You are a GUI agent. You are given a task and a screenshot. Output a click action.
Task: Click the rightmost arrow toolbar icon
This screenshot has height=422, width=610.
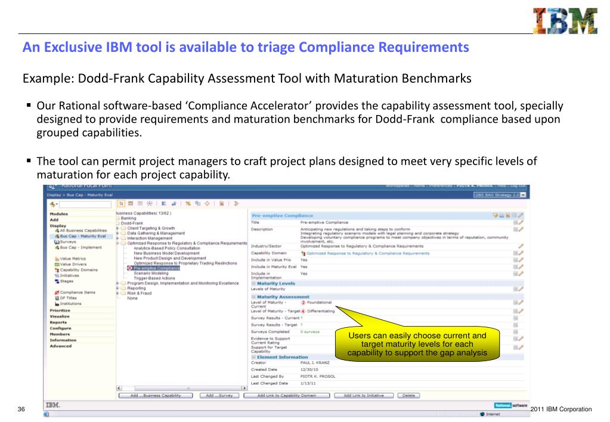tap(236, 203)
